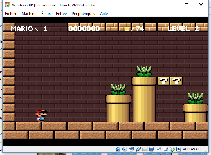Click the x74 coin counter

(134, 29)
